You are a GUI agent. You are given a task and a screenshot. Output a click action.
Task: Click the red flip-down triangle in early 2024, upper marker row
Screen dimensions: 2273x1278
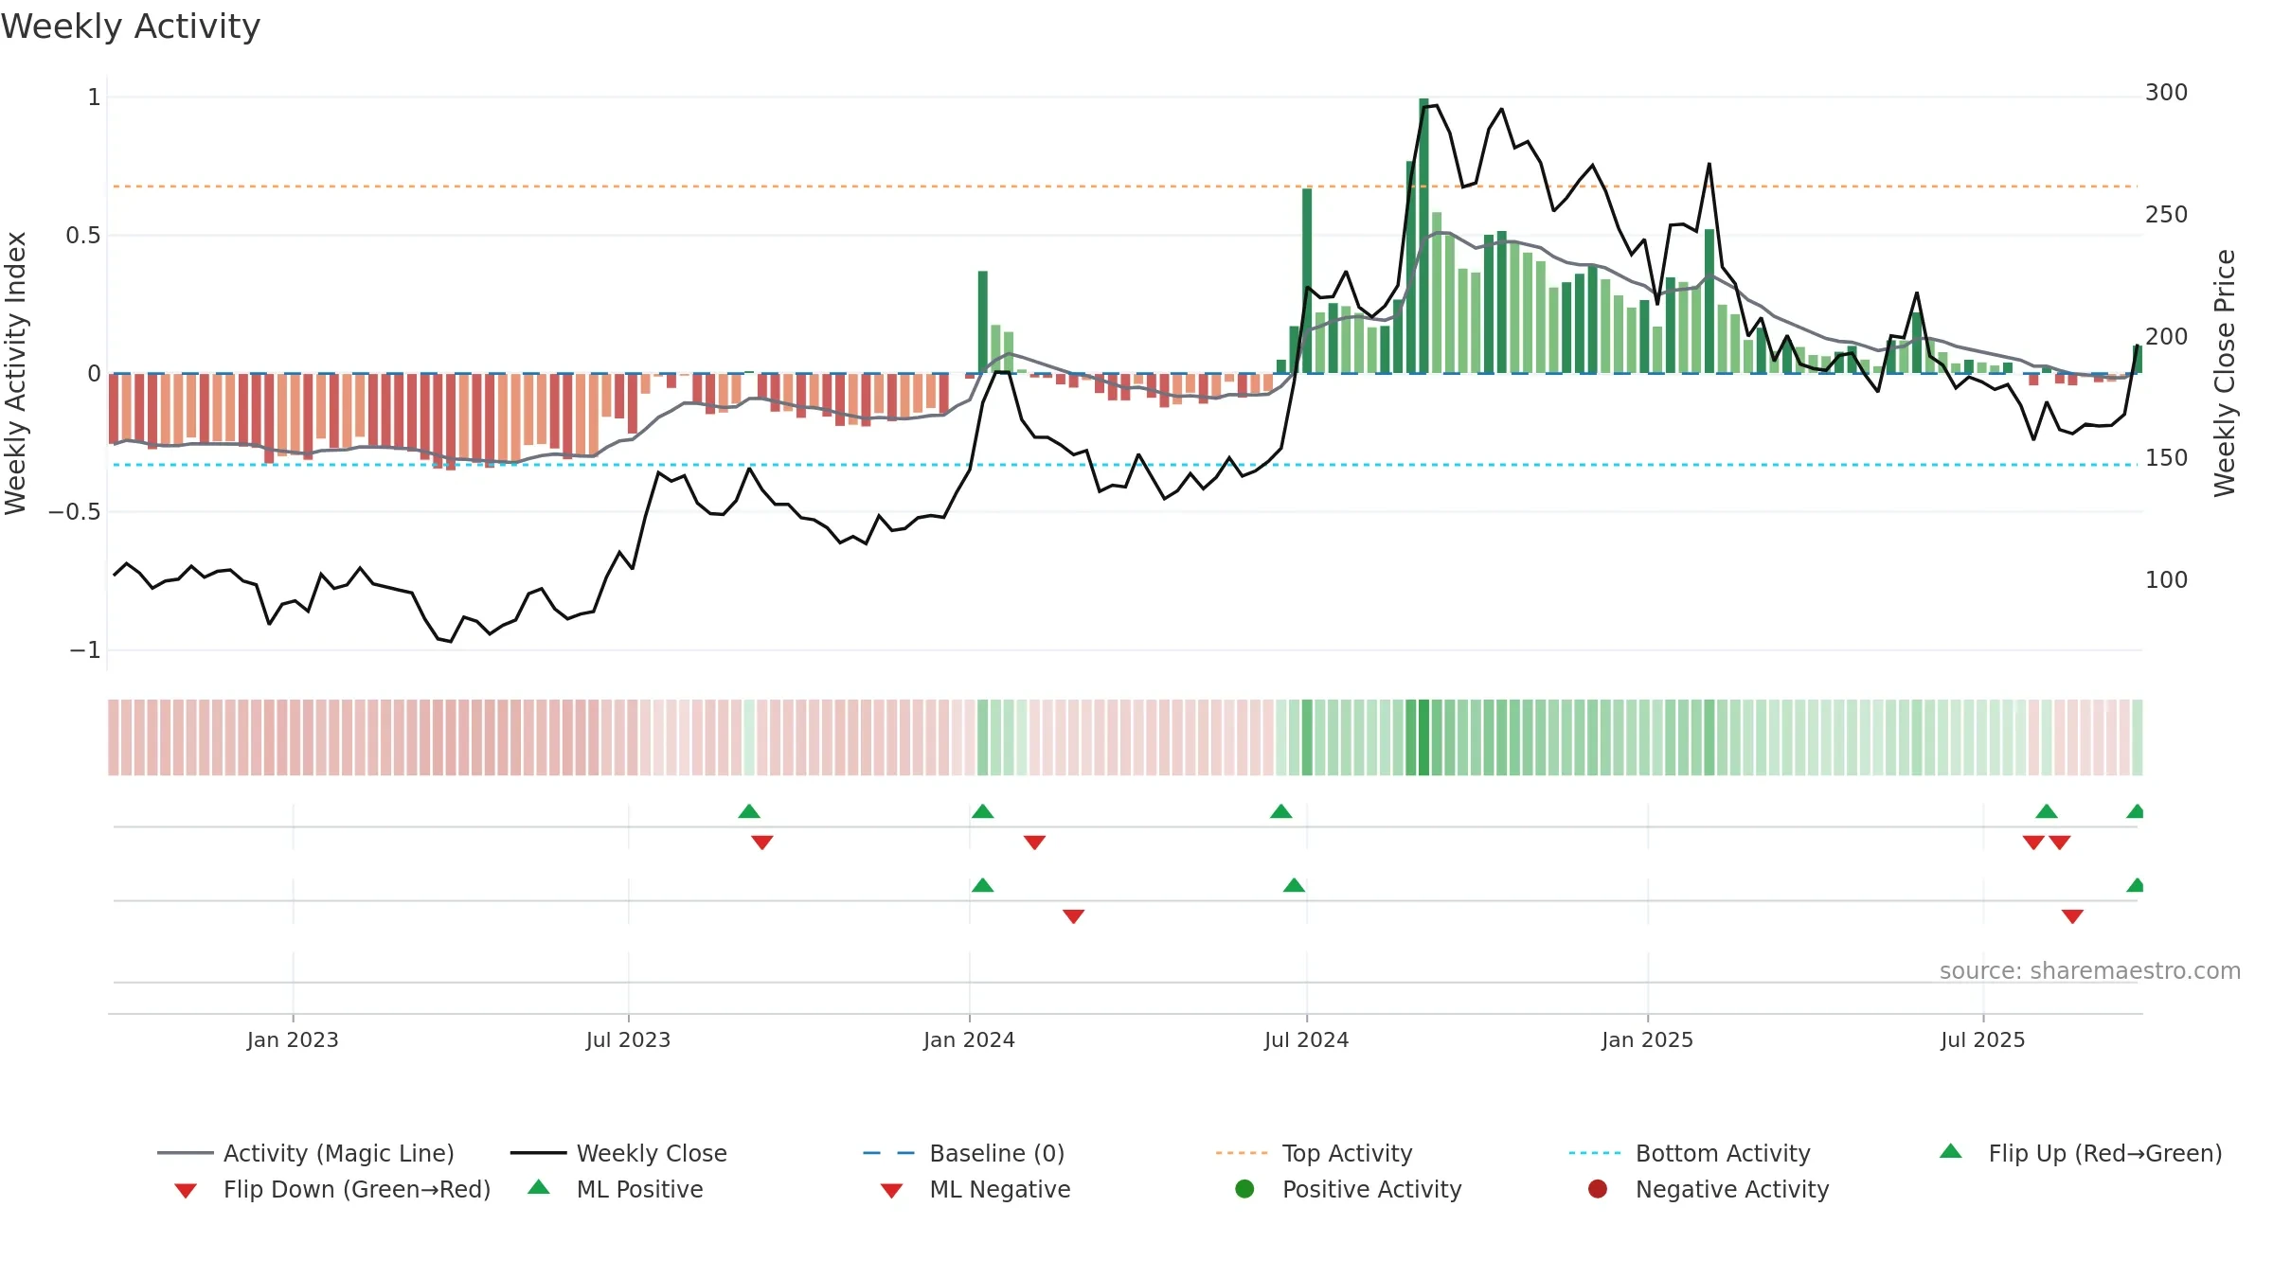[x=1034, y=842]
